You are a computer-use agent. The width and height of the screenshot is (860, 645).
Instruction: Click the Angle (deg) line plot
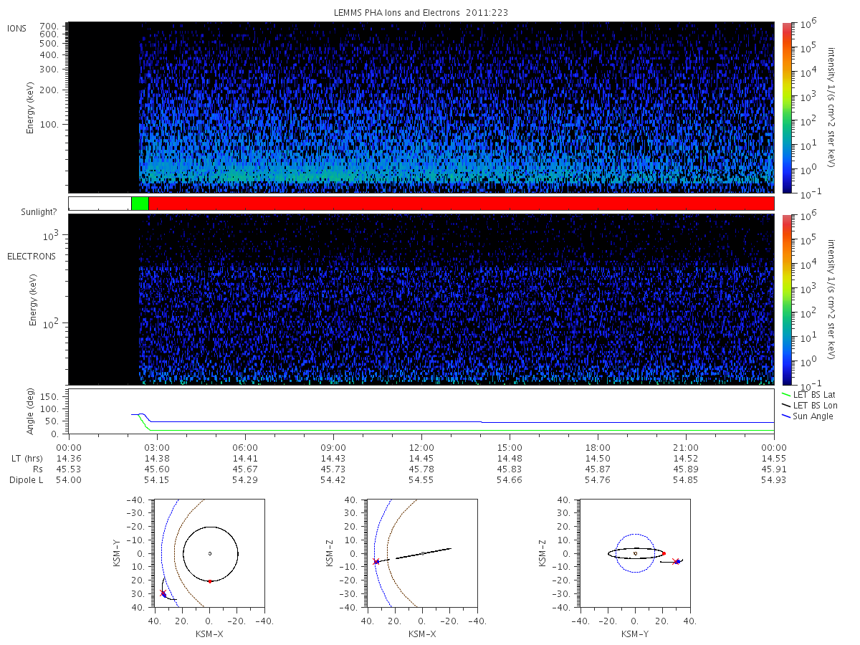click(421, 412)
